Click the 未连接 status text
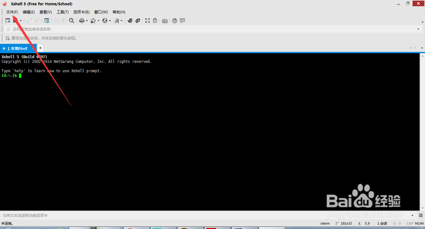Image resolution: width=425 pixels, height=229 pixels. pos(7,223)
